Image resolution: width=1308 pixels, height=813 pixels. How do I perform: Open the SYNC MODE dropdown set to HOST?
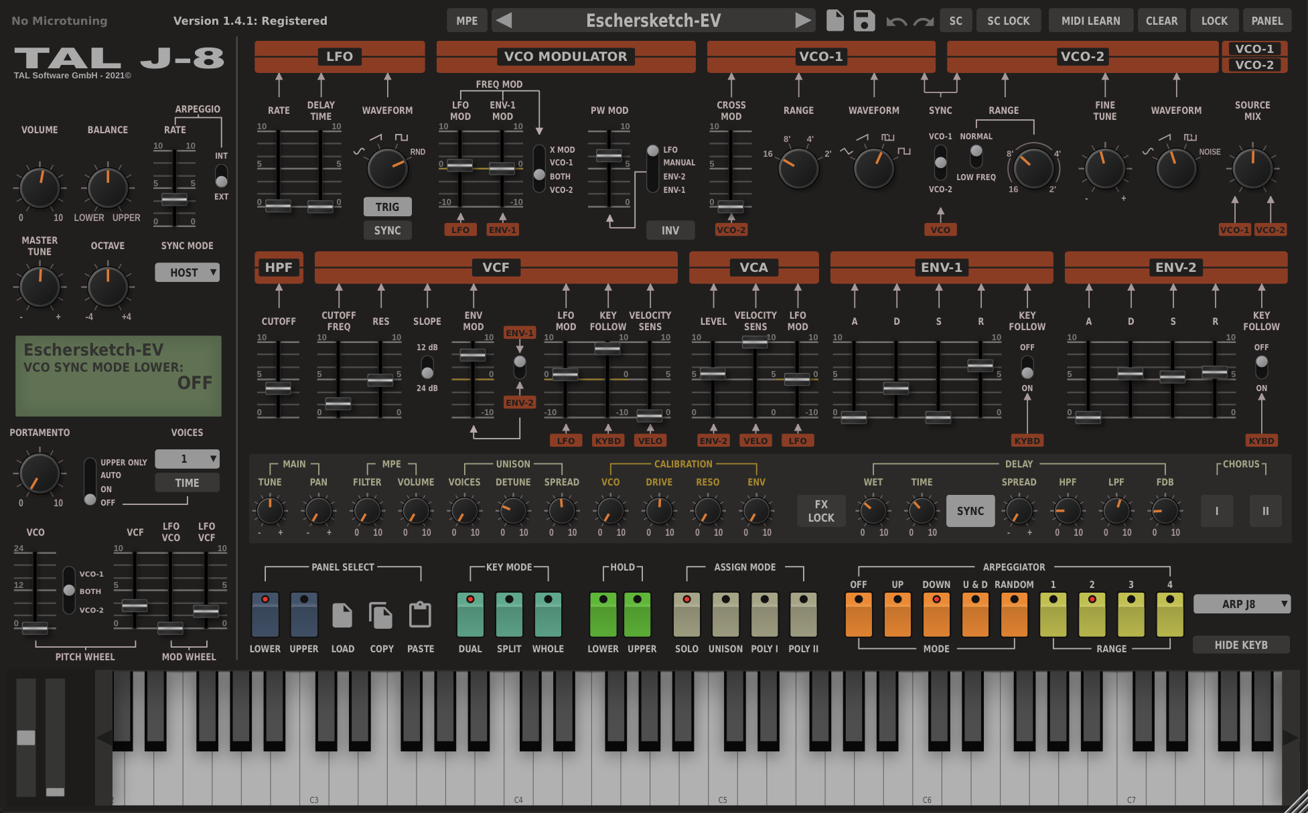click(x=187, y=272)
